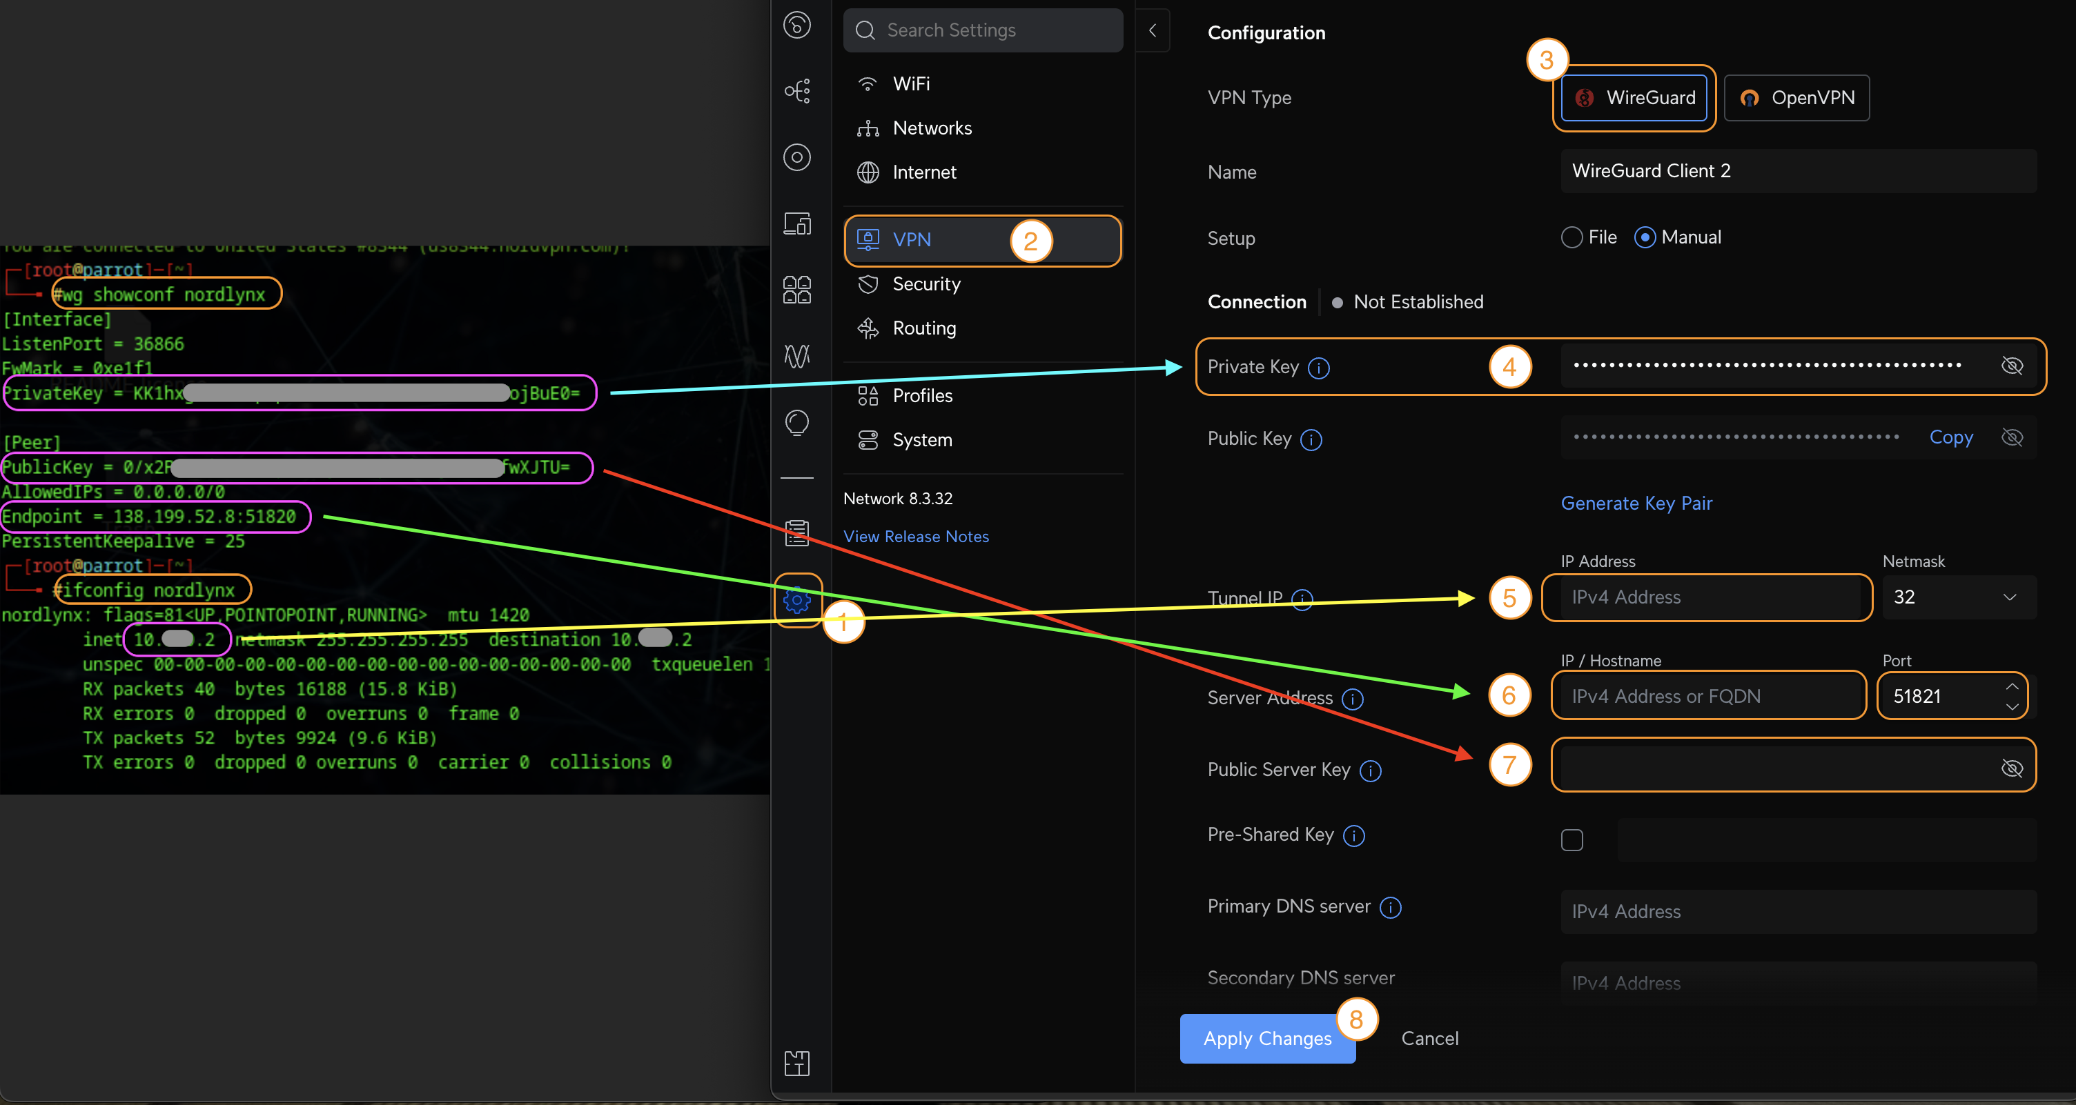Click Copy button for Public Key
The height and width of the screenshot is (1105, 2076).
click(1950, 438)
